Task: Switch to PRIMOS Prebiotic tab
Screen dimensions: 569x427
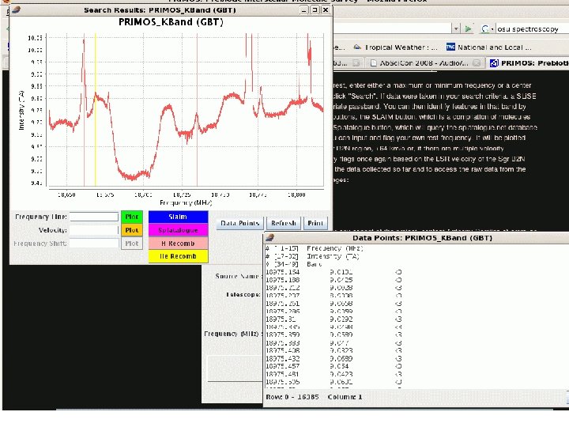Action: 529,63
